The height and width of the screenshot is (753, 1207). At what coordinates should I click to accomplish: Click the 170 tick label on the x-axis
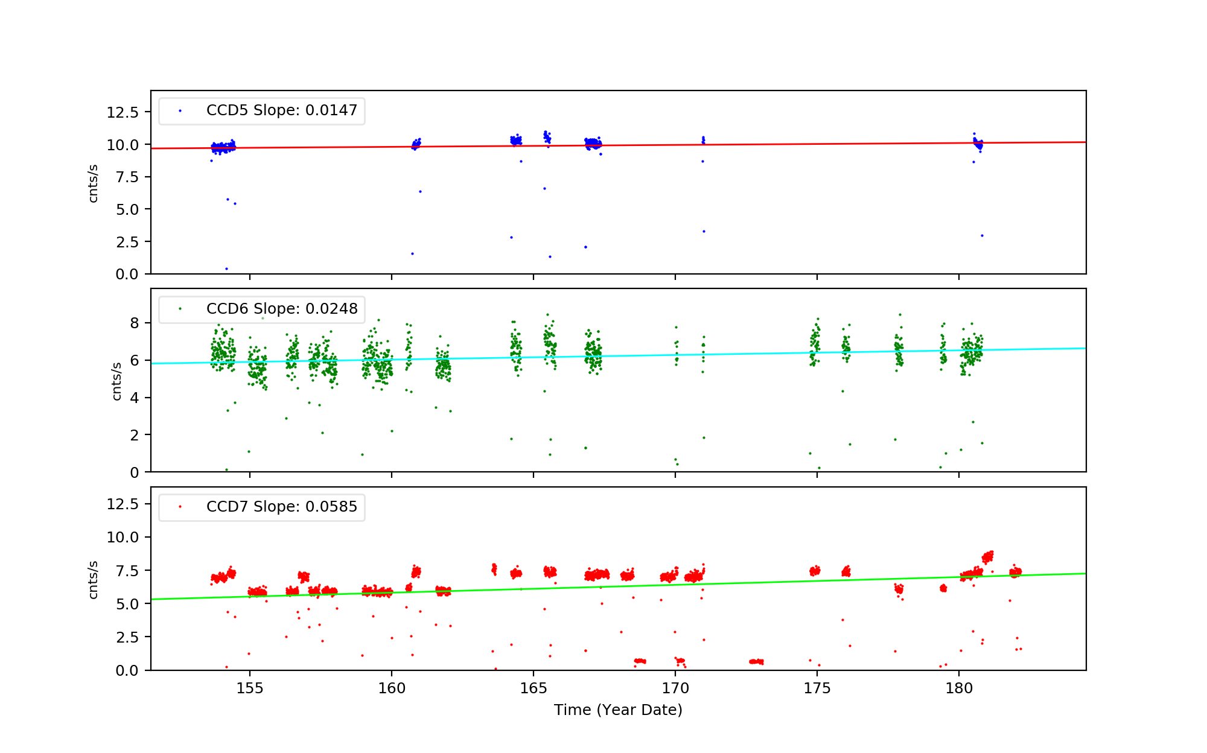point(675,688)
